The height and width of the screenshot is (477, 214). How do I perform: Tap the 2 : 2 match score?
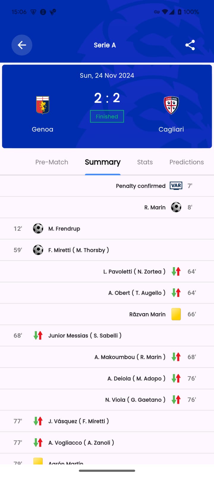coord(107,98)
